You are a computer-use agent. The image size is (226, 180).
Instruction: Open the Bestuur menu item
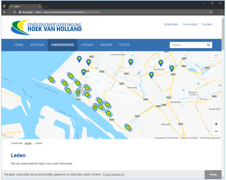click(x=37, y=45)
